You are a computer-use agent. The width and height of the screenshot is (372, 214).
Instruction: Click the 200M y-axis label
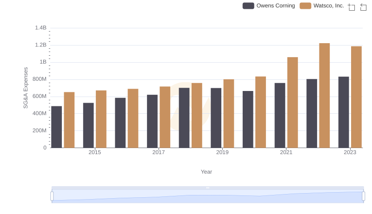pyautogui.click(x=40, y=130)
